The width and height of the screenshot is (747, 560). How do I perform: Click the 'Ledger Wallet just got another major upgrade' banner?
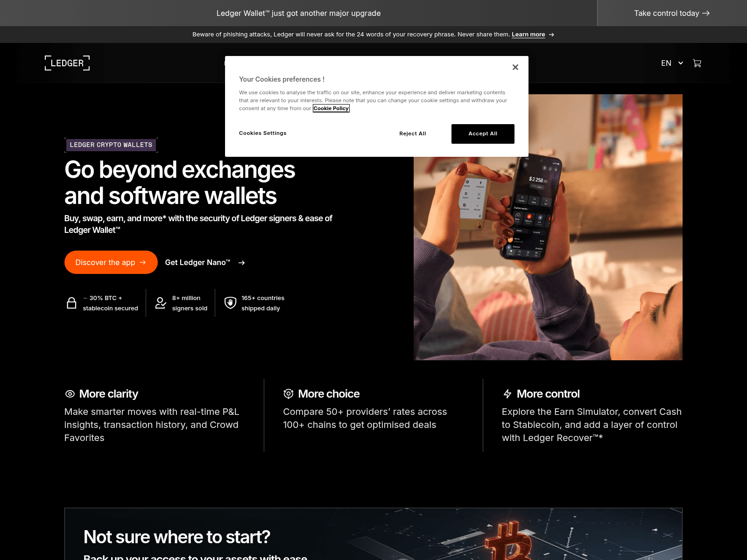(298, 13)
